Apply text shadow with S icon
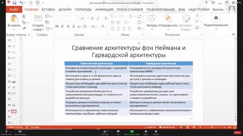The width and height of the screenshot is (243, 136). click(74, 26)
